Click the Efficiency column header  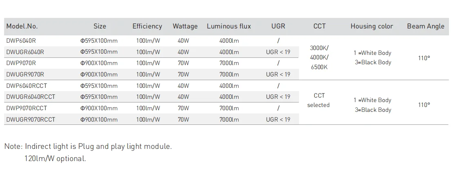pyautogui.click(x=147, y=26)
